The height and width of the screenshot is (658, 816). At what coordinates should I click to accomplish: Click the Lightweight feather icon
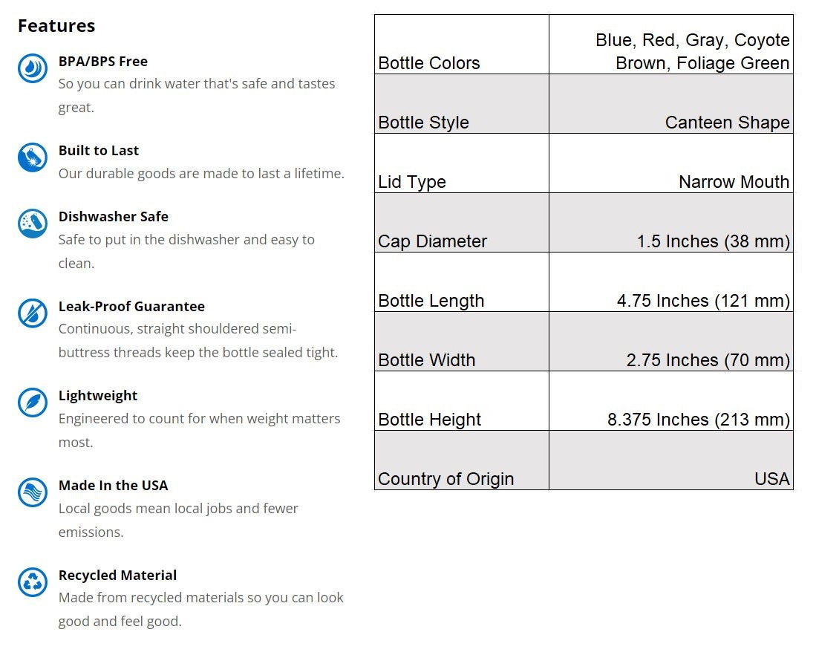click(x=32, y=403)
